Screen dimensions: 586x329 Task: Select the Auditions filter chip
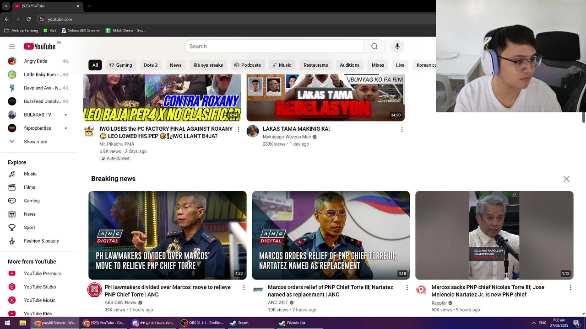[350, 65]
